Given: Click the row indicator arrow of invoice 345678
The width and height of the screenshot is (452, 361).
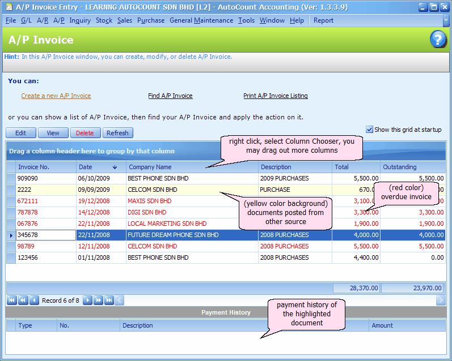Looking at the screenshot, I should [11, 235].
